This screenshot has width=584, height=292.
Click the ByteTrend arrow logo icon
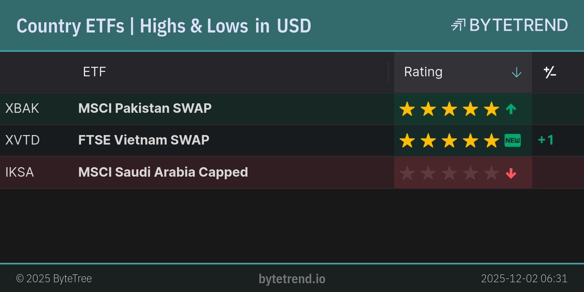[458, 25]
